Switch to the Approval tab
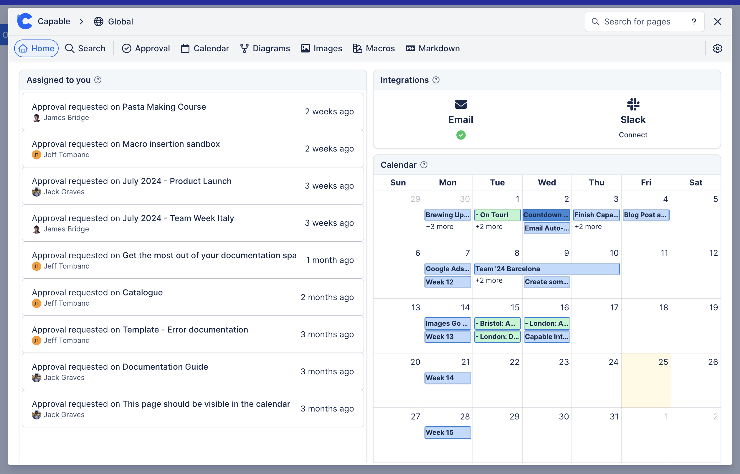 pyautogui.click(x=146, y=48)
